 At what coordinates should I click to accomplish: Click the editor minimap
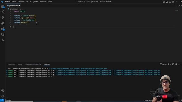tap(177, 11)
